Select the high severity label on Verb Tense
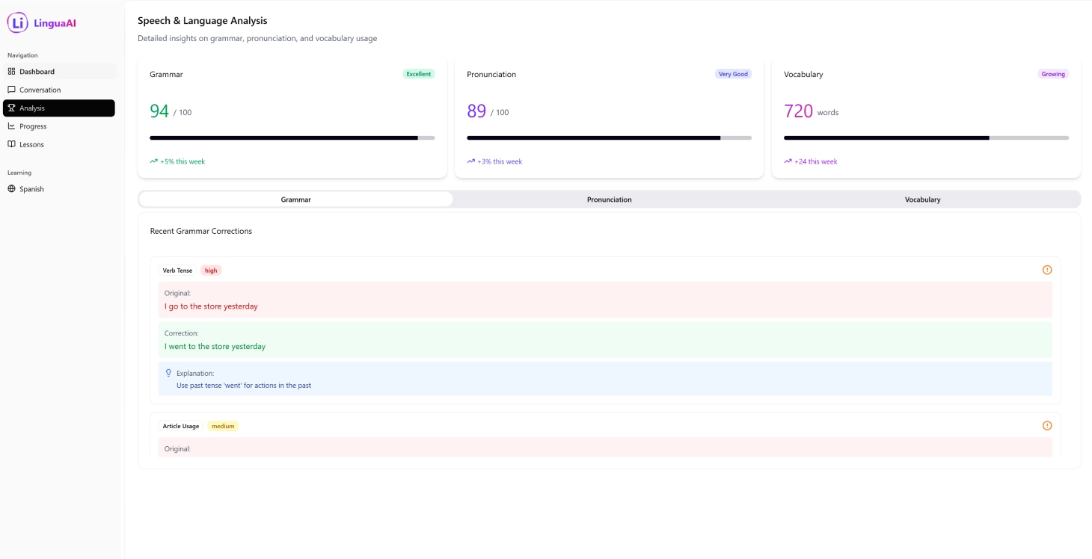The image size is (1092, 559). [x=210, y=270]
